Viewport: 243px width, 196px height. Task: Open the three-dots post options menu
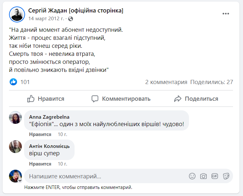(x=226, y=14)
